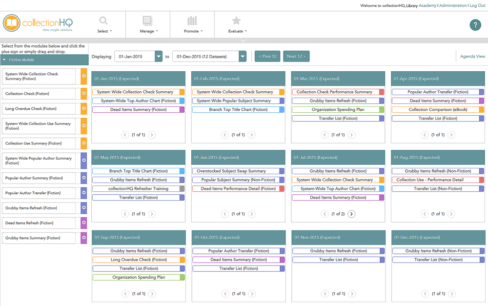488x306 pixels.
Task: Click the Prev 12 button
Action: coord(267,57)
